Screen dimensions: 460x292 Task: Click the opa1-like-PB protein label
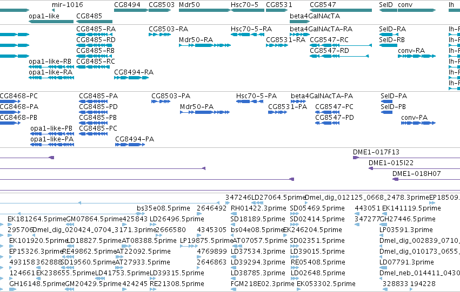click(x=51, y=128)
